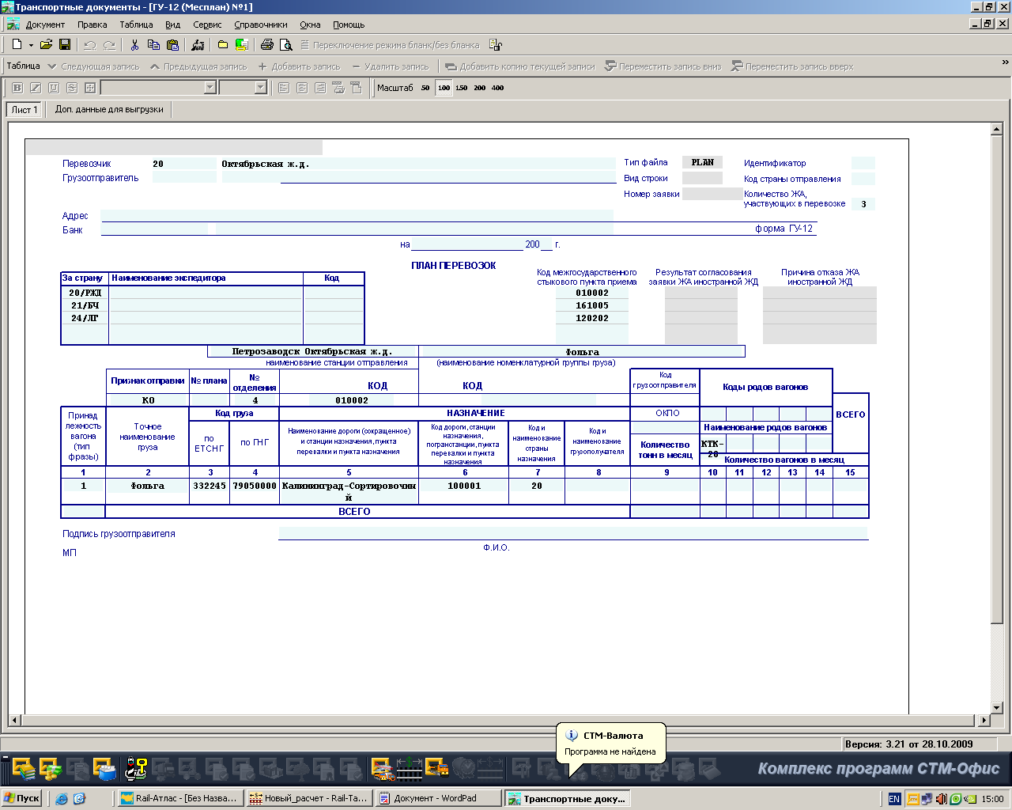Click the locomotive icon in the toolbar
This screenshot has height=810, width=1012.
(198, 45)
